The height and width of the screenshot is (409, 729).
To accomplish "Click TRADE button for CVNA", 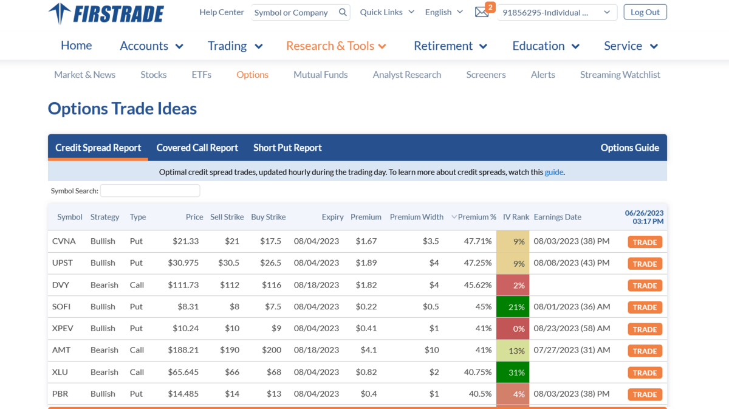I will [645, 242].
